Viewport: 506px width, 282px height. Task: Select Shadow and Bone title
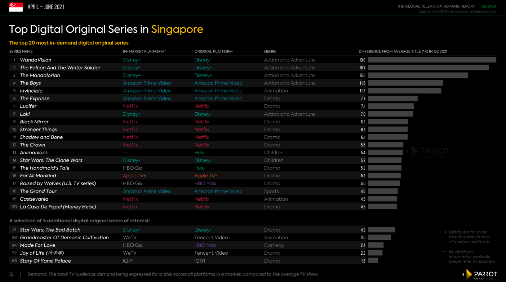point(41,137)
